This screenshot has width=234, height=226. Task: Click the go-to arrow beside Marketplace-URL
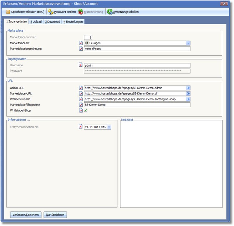click(188, 93)
